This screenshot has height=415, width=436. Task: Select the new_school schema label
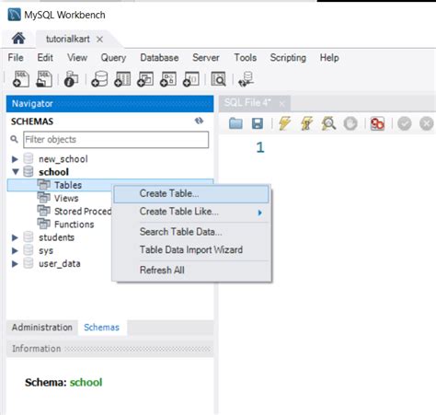pos(63,159)
